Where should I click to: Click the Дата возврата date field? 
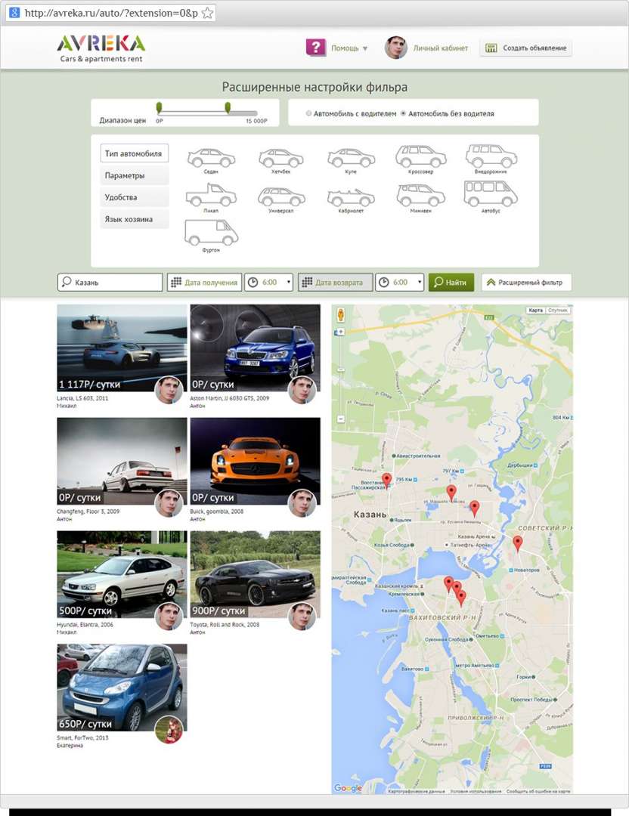(336, 282)
